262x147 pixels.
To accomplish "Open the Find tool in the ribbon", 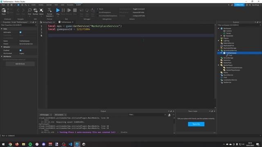I will (x=29, y=11).
